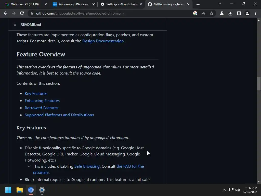Open the volume tray icon
The height and width of the screenshot is (196, 261).
[x=238, y=190]
